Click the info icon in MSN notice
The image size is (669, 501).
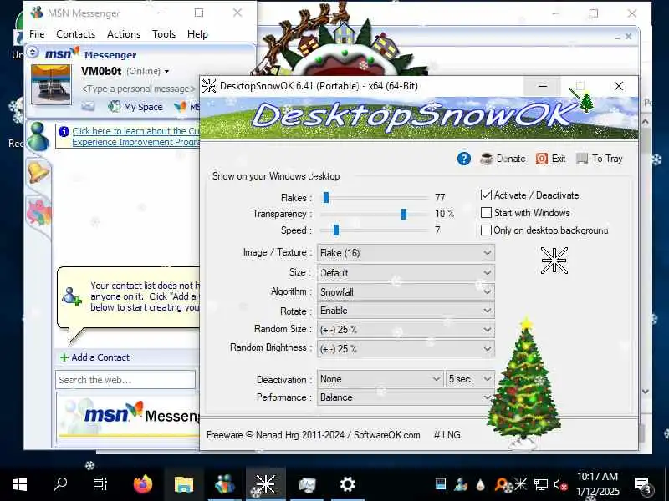tap(64, 131)
